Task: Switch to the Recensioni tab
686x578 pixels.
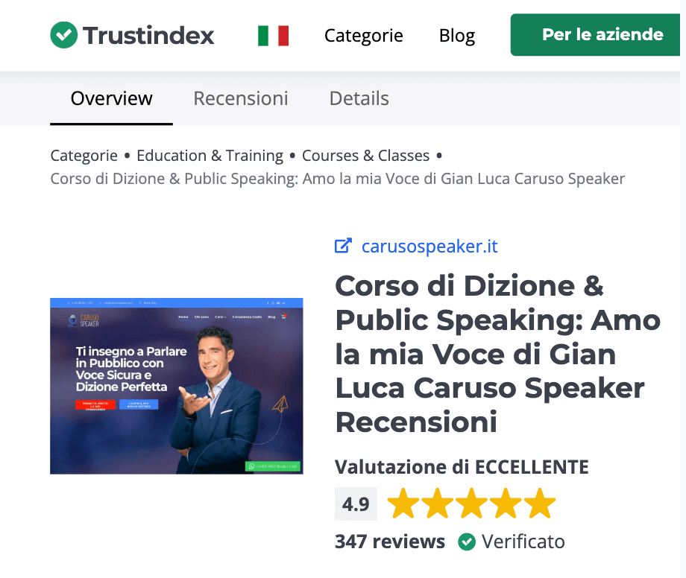Action: (x=241, y=98)
